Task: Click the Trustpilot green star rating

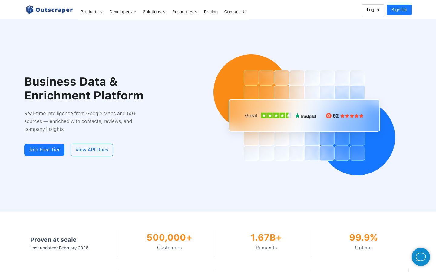Action: tap(276, 115)
